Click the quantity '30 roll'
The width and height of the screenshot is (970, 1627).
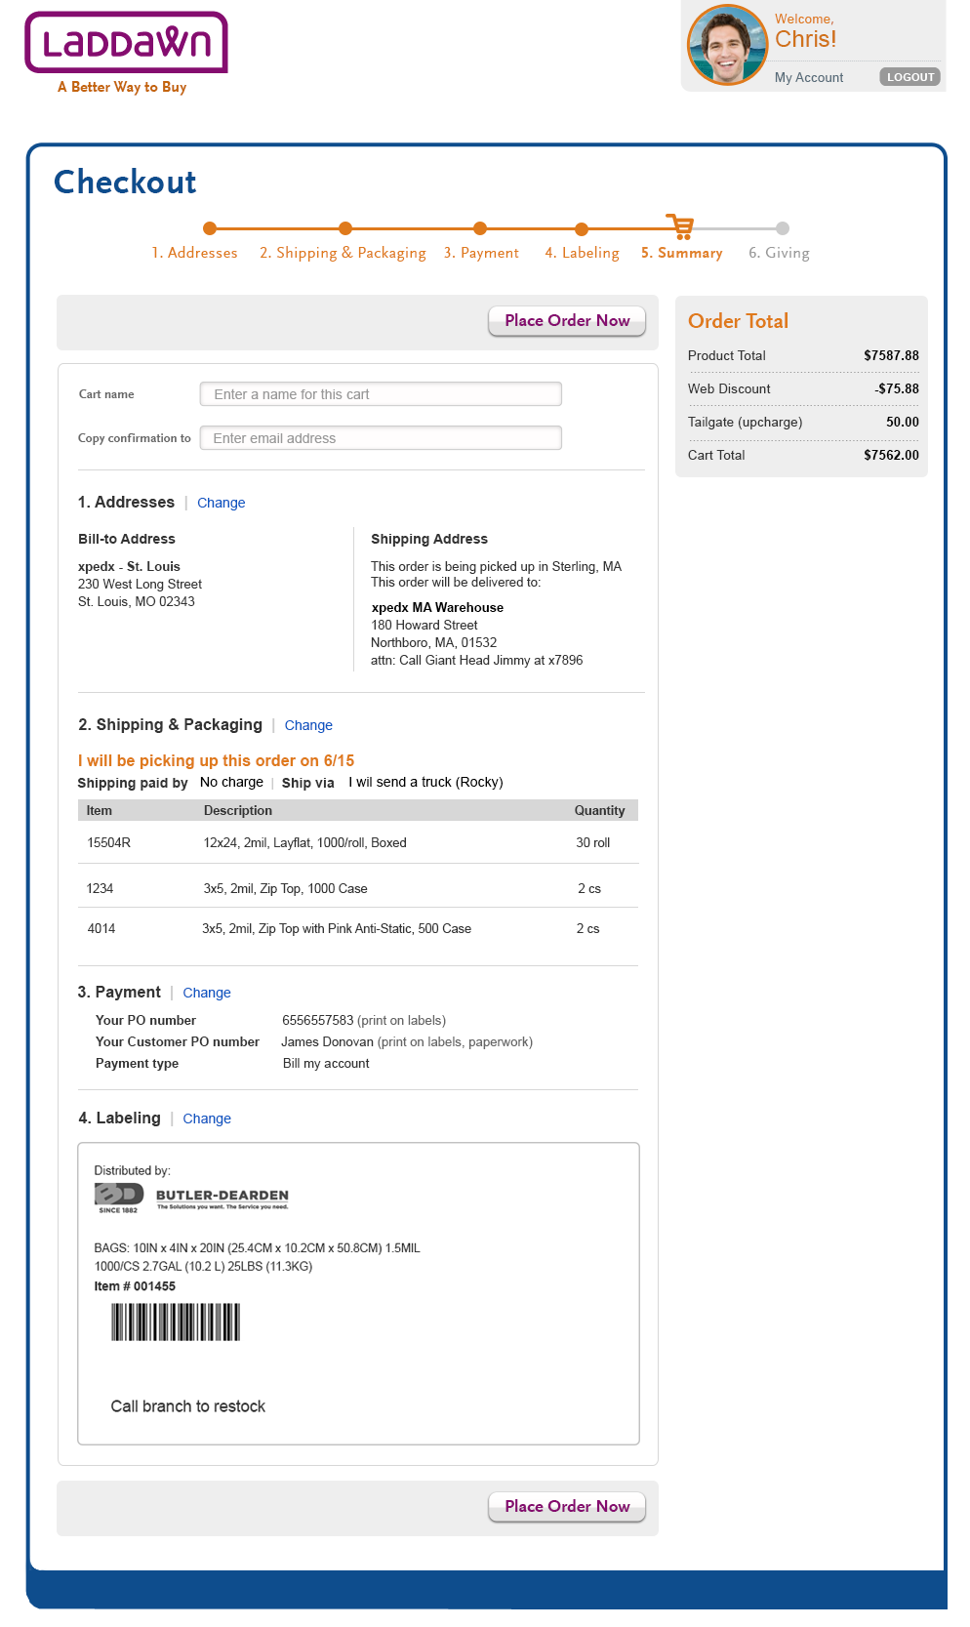tap(593, 842)
